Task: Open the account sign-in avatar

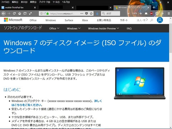Action: coord(160,20)
